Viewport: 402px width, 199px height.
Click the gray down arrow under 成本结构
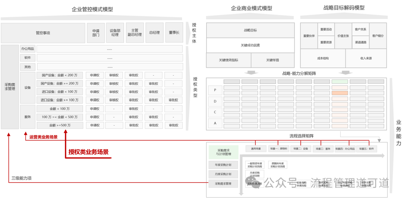click(x=346, y=72)
